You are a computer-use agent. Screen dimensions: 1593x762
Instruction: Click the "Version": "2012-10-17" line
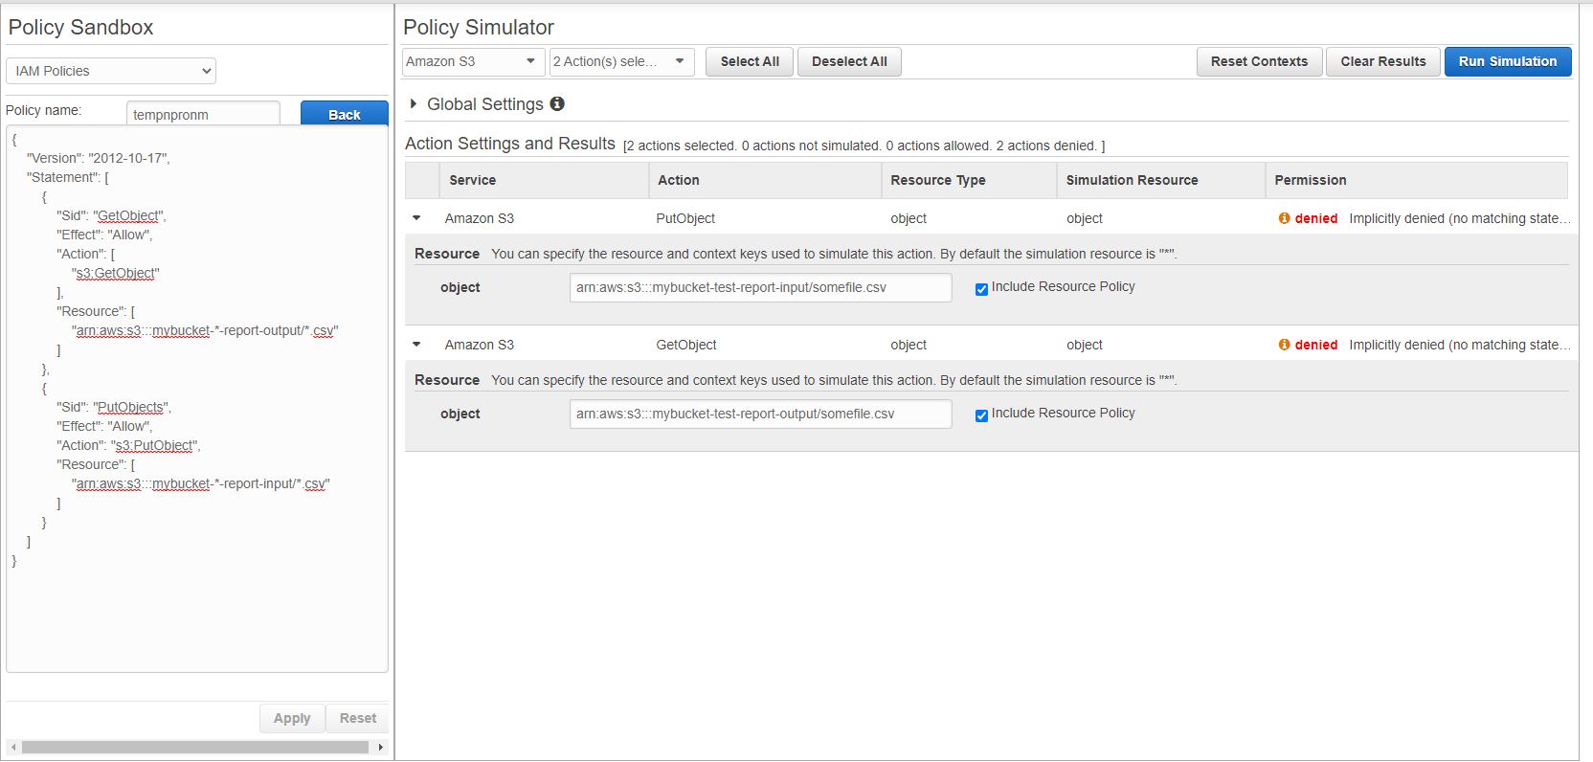click(x=98, y=158)
